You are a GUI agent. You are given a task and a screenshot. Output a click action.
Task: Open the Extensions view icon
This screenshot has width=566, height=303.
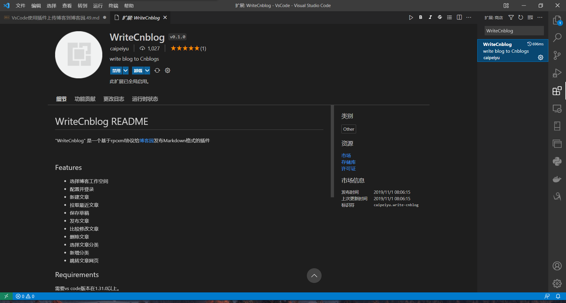tap(557, 91)
